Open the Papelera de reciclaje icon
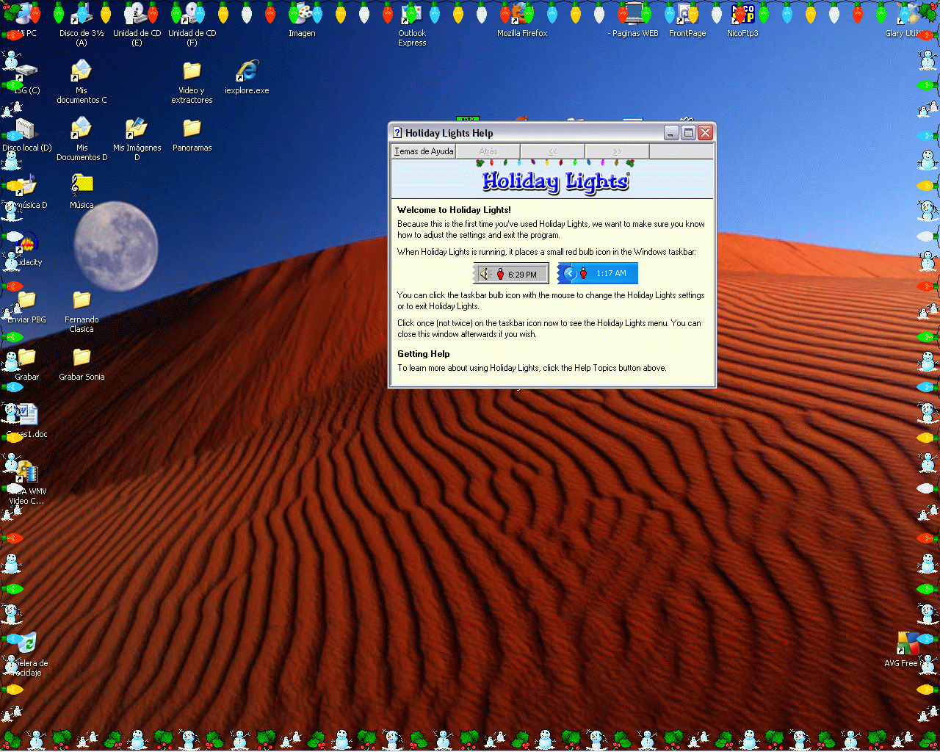Viewport: 940px width, 752px height. (x=26, y=643)
